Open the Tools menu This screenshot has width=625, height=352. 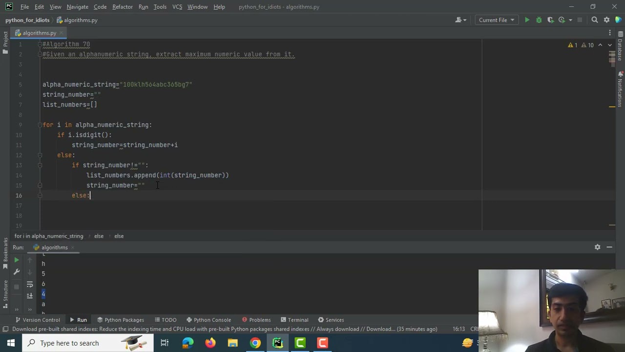coord(160,7)
